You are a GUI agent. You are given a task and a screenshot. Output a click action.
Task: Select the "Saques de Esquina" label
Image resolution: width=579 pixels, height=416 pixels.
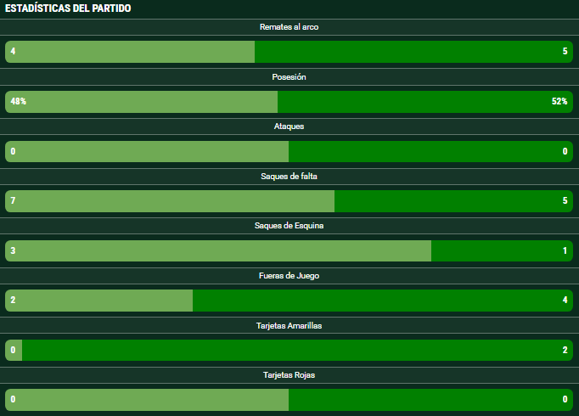point(289,226)
